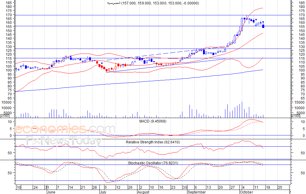Select the July month label on time axis

(103, 192)
